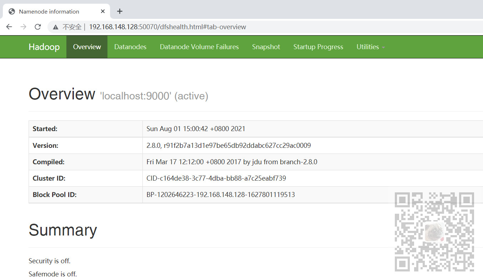Click the Safemode is off. text
This screenshot has width=483, height=280.
click(x=53, y=274)
